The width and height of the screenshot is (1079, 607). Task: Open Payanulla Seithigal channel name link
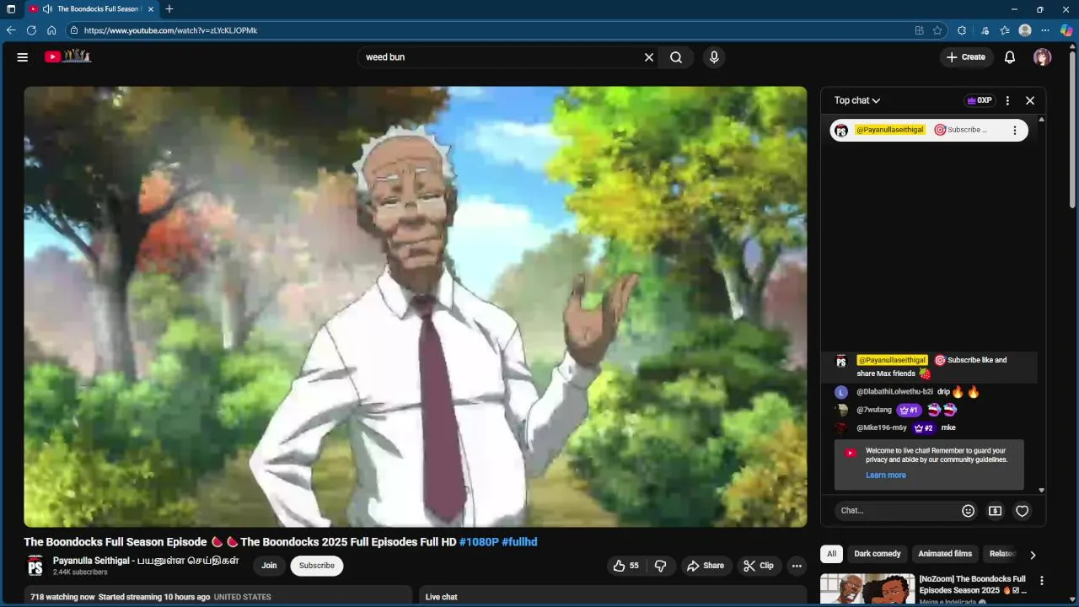[x=146, y=561]
